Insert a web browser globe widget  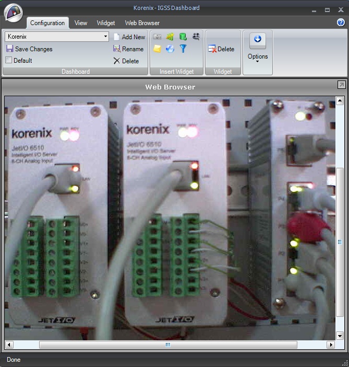170,49
